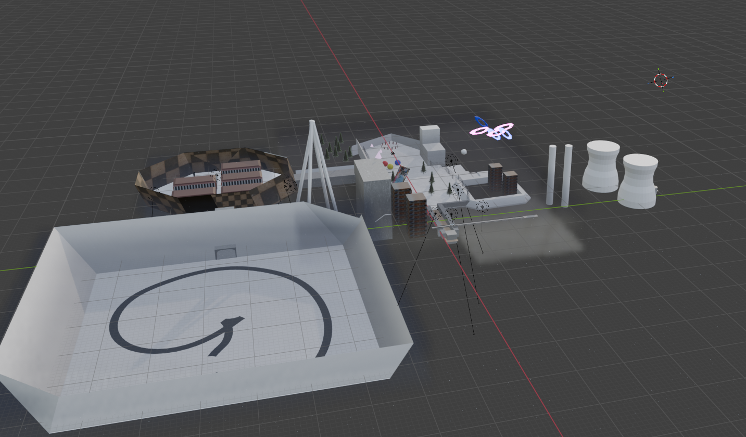Viewport: 746px width, 437px height.
Task: Select the blue sphere
Action: [398, 163]
